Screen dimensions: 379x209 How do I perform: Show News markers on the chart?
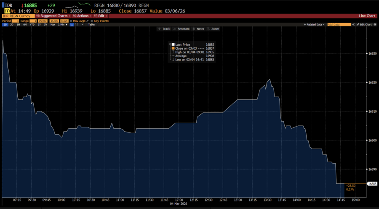click(198, 29)
